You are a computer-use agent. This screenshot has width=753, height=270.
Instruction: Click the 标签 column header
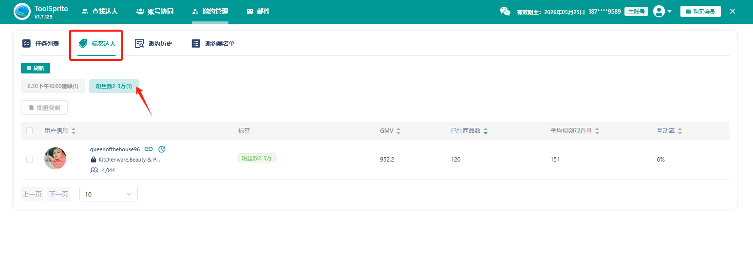point(244,131)
